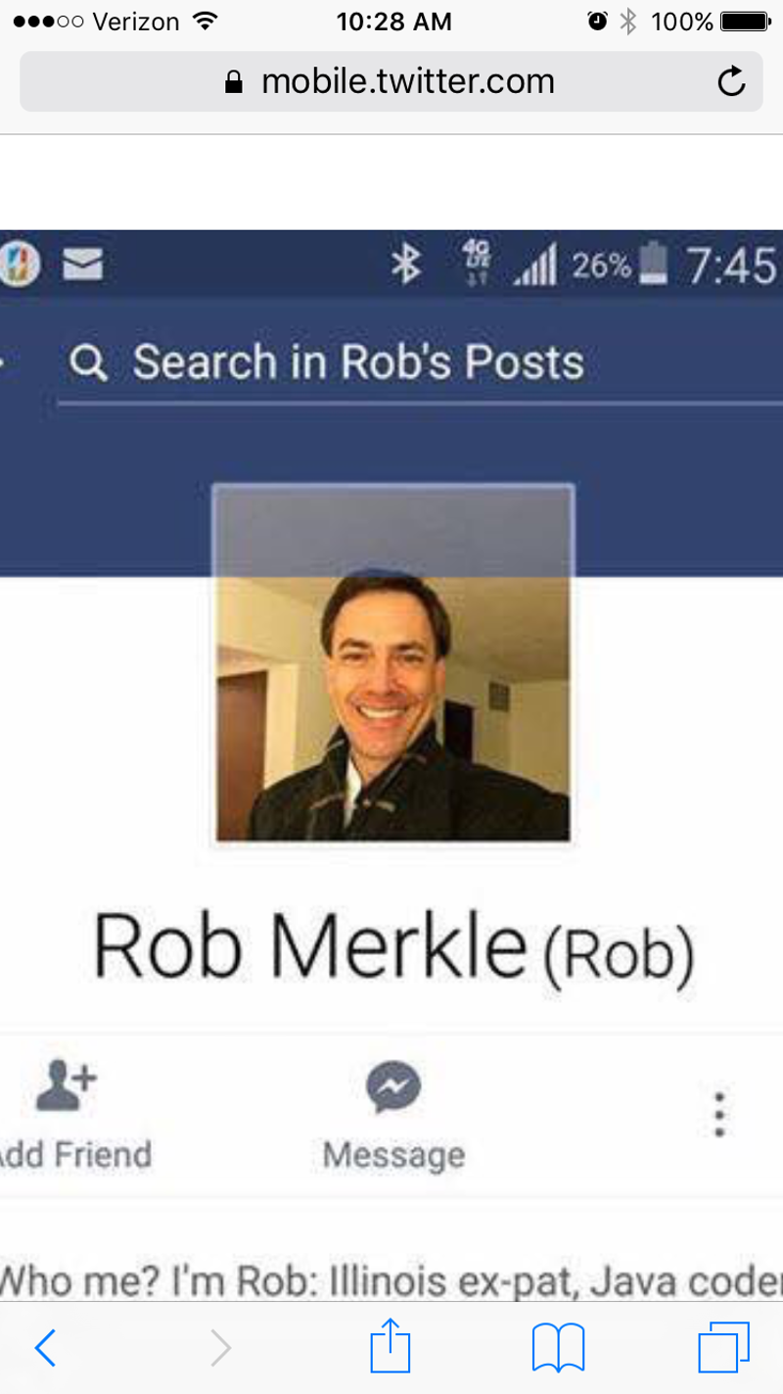Screen dimensions: 783x1394
Task: Tap the Add Friend person-plus icon
Action: [x=67, y=1087]
